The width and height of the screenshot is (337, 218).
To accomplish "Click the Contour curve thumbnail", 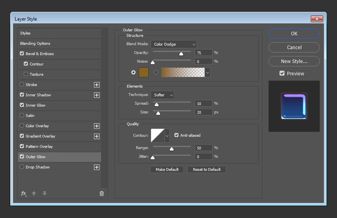I will point(158,136).
